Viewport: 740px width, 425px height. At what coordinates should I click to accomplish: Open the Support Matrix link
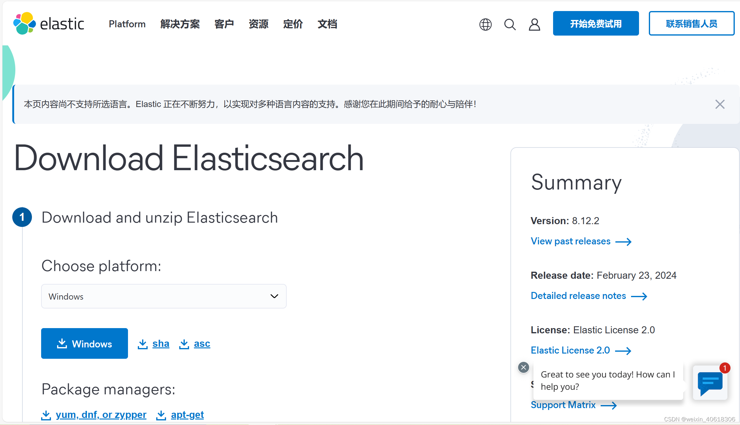[563, 405]
